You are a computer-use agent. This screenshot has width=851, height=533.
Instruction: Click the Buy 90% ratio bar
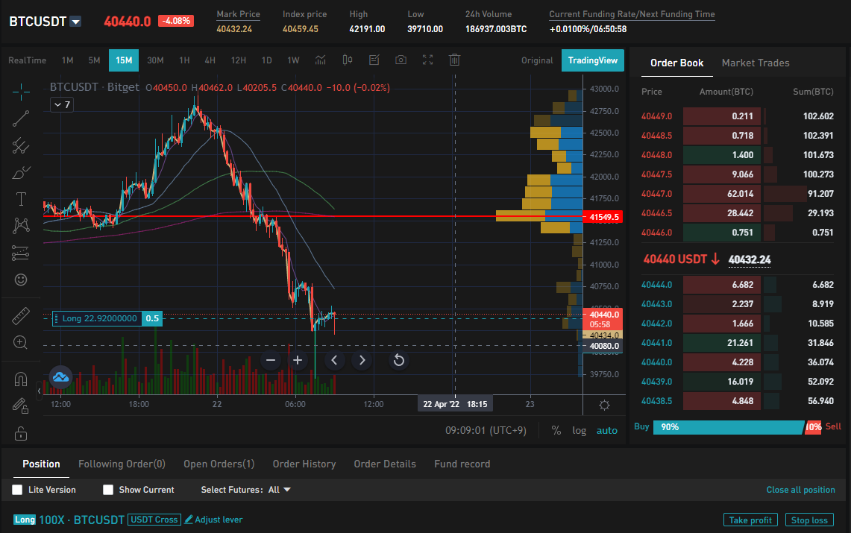729,427
